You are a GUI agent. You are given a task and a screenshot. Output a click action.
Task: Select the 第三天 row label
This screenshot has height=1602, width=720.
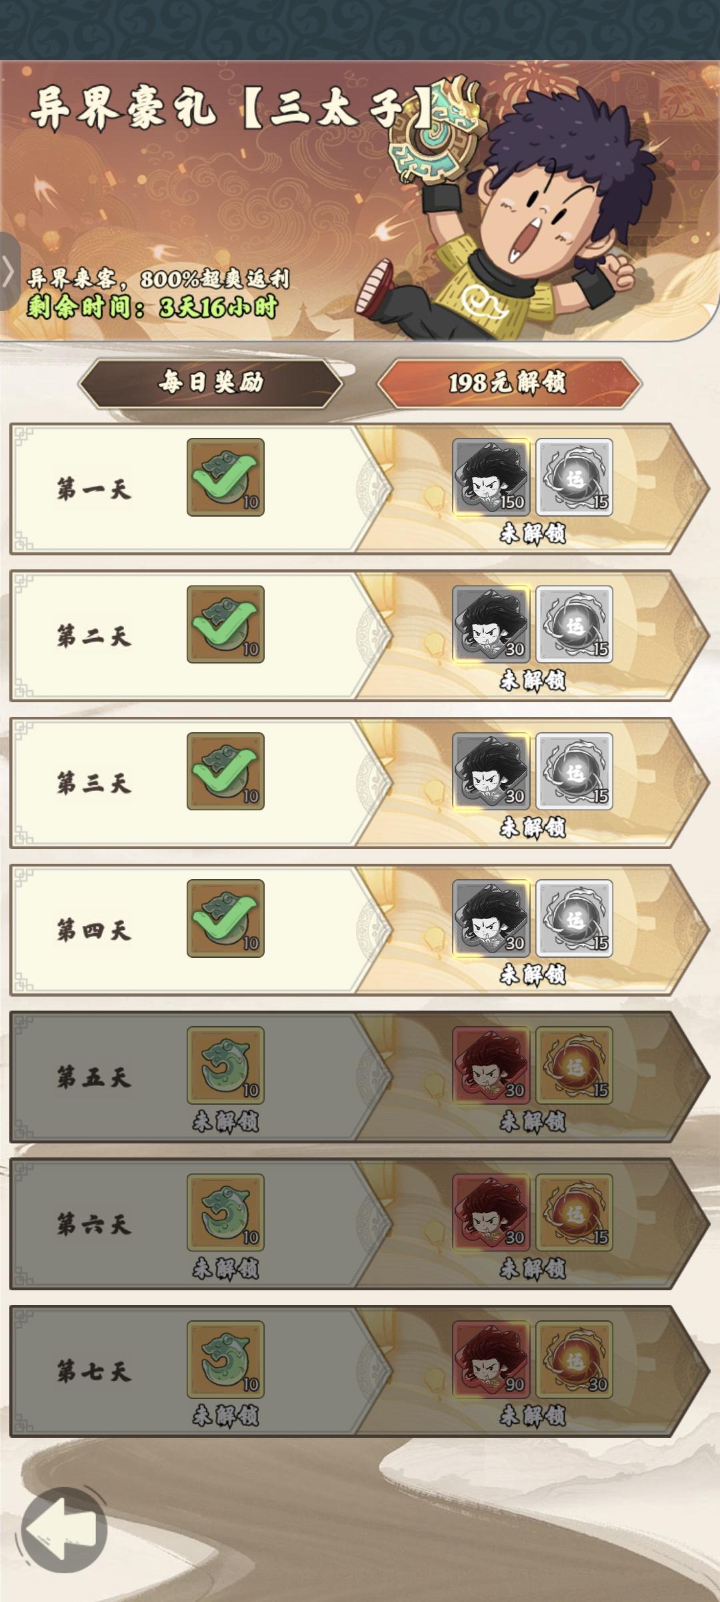(x=93, y=783)
